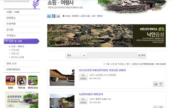
Task: Click 주소 label on first listing
Action: pos(83,75)
